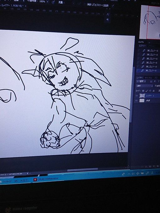Switch to the チャンネル tab
The image size is (160, 213).
tap(148, 78)
